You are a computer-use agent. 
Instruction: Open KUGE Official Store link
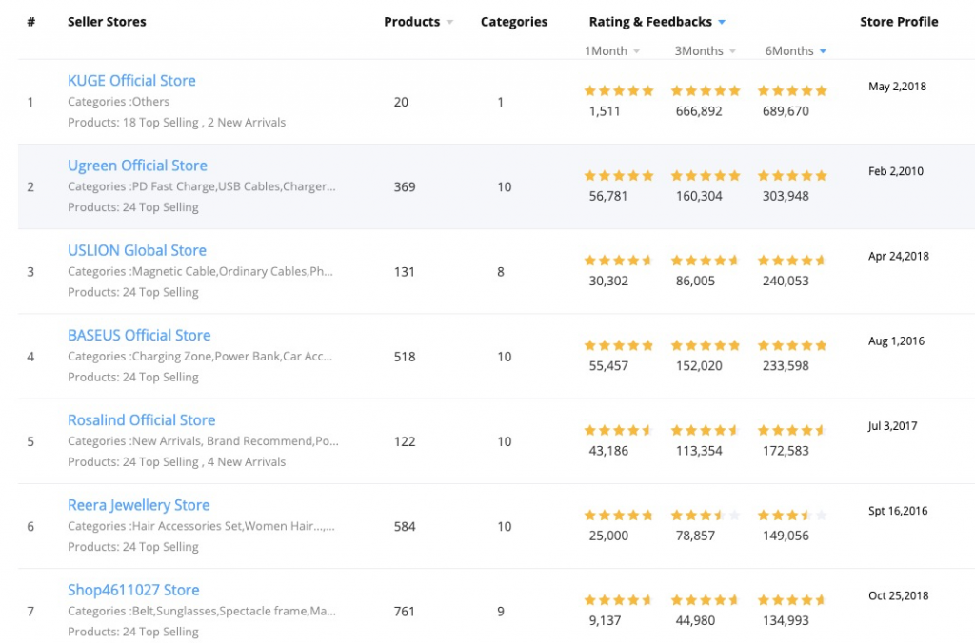(131, 81)
